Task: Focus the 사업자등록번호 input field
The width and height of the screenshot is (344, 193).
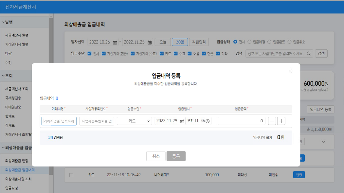Action: pos(97,121)
